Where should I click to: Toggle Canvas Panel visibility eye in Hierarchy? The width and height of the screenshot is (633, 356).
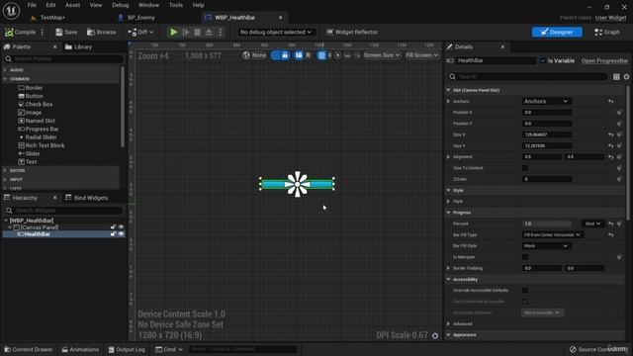pos(121,227)
